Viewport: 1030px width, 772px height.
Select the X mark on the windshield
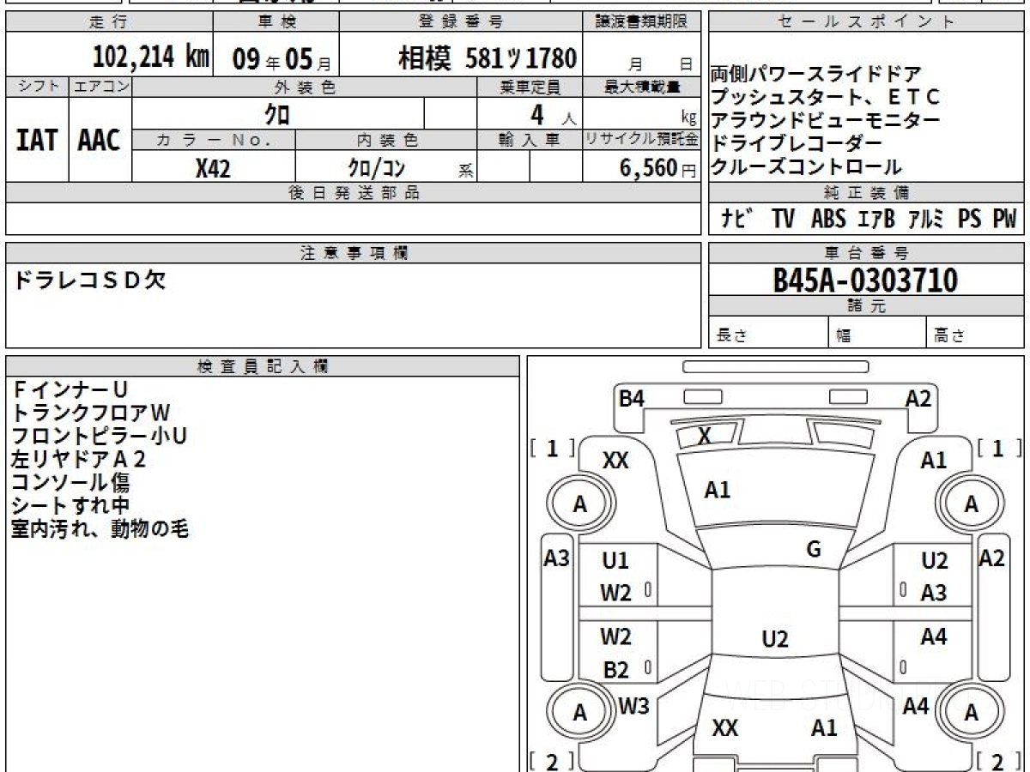point(704,437)
